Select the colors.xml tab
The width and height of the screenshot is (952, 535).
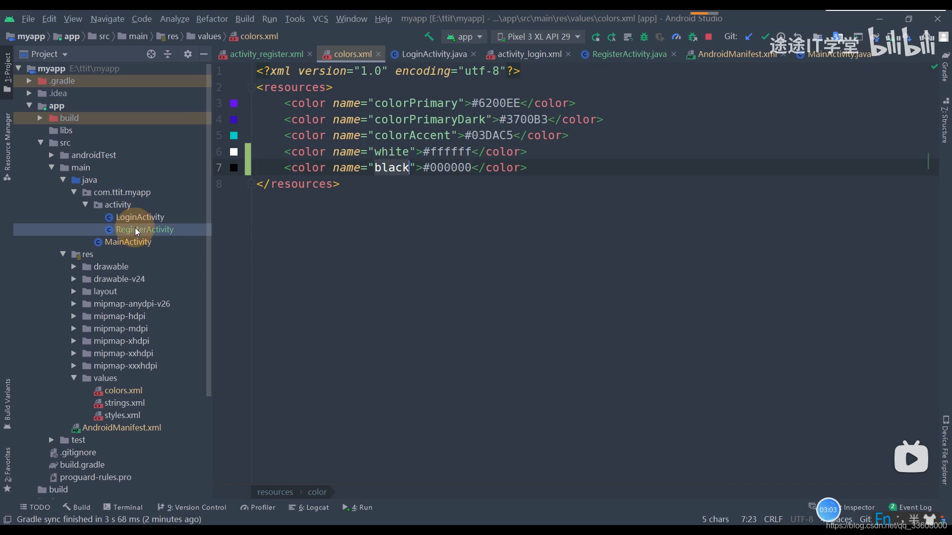tap(353, 53)
